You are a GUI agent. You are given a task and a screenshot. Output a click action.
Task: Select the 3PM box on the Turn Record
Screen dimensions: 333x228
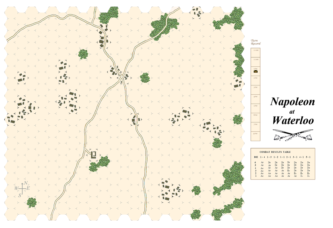point(256,90)
